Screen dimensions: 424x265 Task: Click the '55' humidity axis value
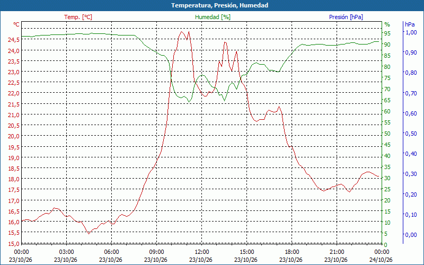coord(387,122)
